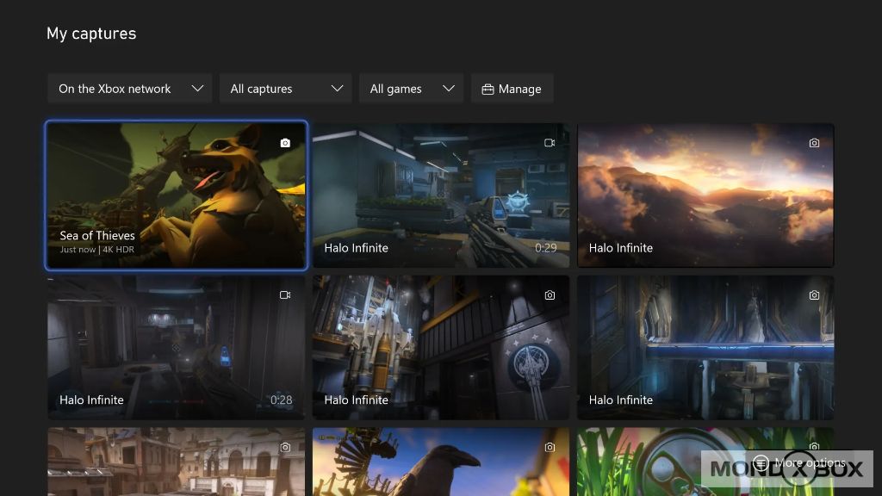Click the video icon on the 0:28 Halo clip

(285, 295)
